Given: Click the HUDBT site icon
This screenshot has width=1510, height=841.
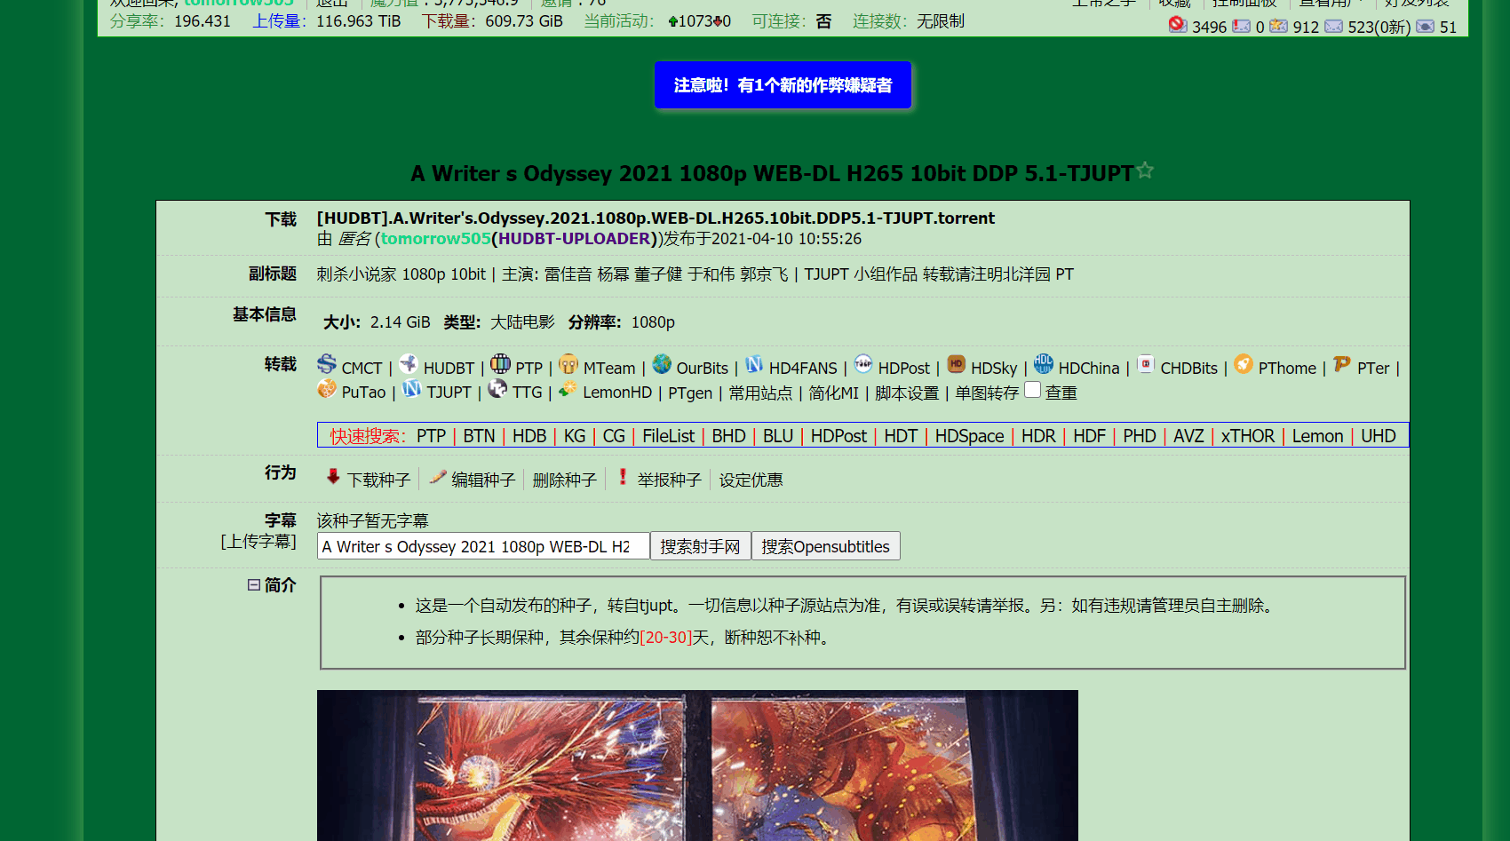Looking at the screenshot, I should coord(409,363).
